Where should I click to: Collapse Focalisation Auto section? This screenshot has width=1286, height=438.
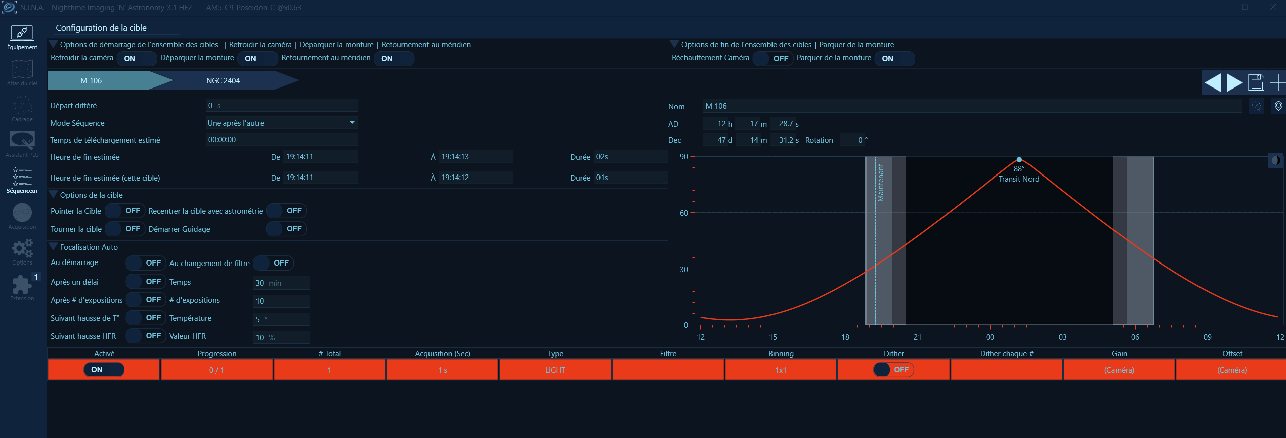[53, 247]
